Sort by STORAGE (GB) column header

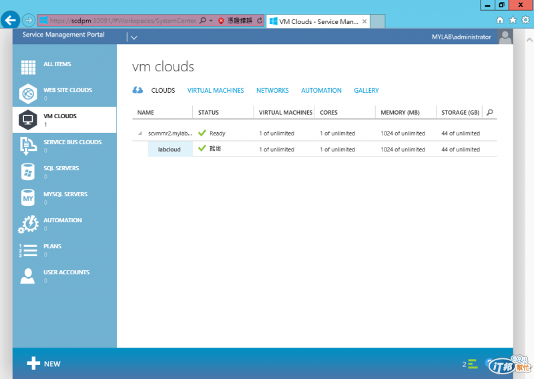coord(459,112)
